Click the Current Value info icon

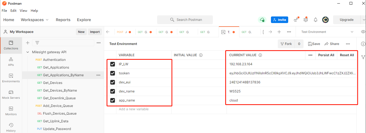(x=260, y=55)
